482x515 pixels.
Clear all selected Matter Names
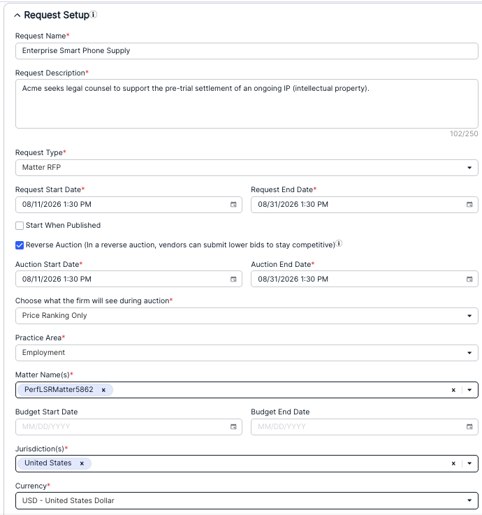point(453,390)
